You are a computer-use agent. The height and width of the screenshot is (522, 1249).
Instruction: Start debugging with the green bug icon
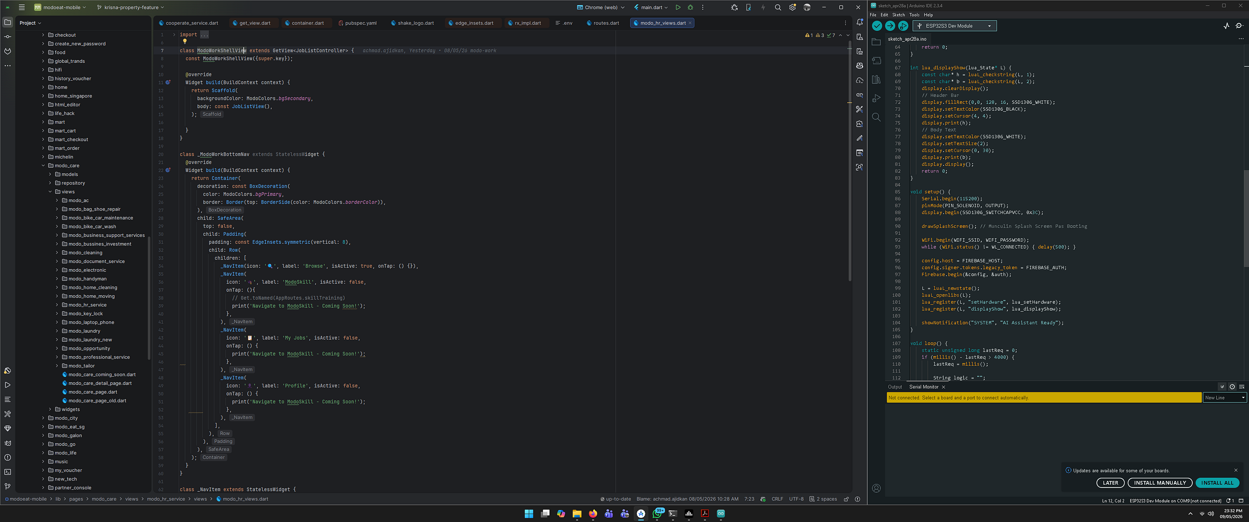click(x=690, y=7)
